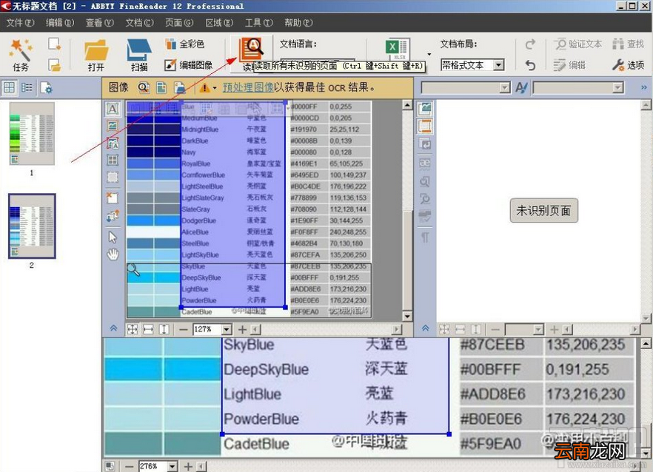Select the arrow pointer tool

point(113,237)
